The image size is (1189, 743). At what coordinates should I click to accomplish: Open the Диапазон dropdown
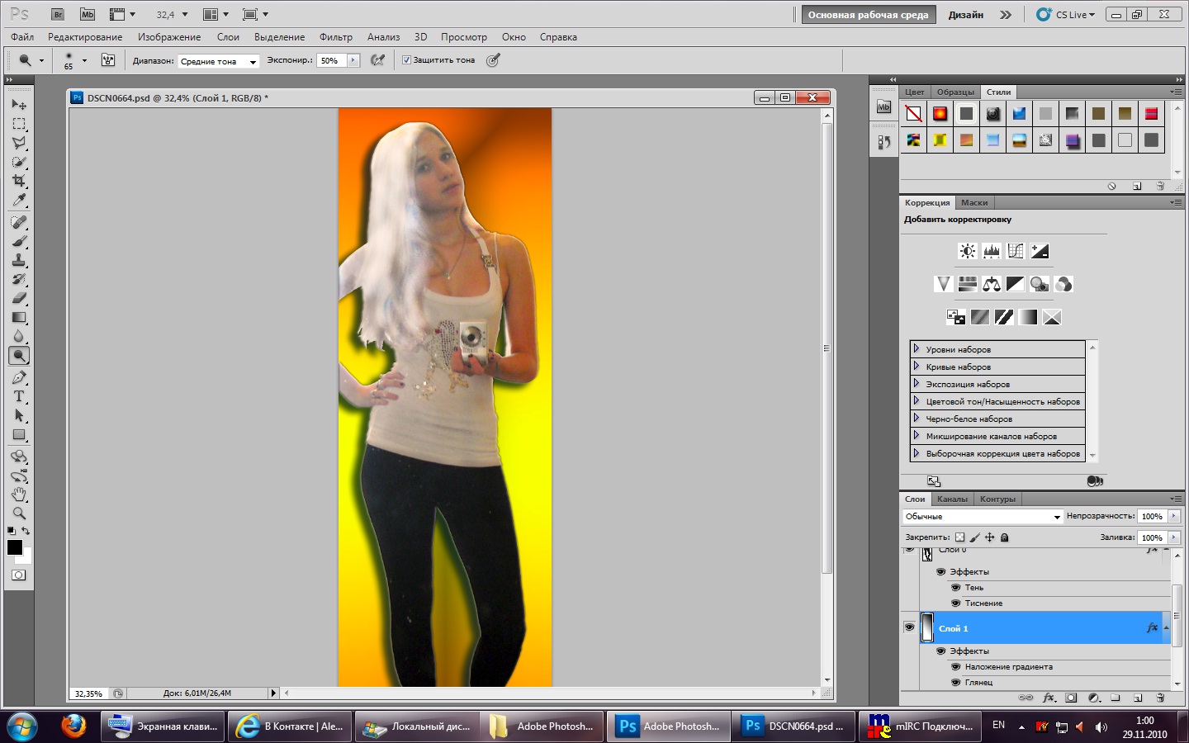click(x=219, y=61)
